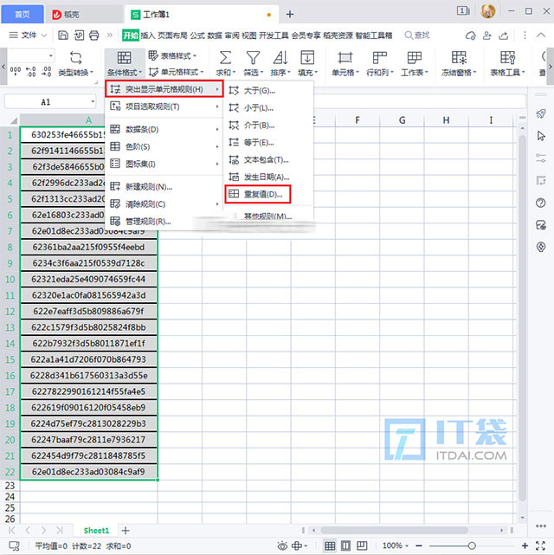
Task: Expand the 突出显示单元格规则 submenu
Action: [164, 89]
